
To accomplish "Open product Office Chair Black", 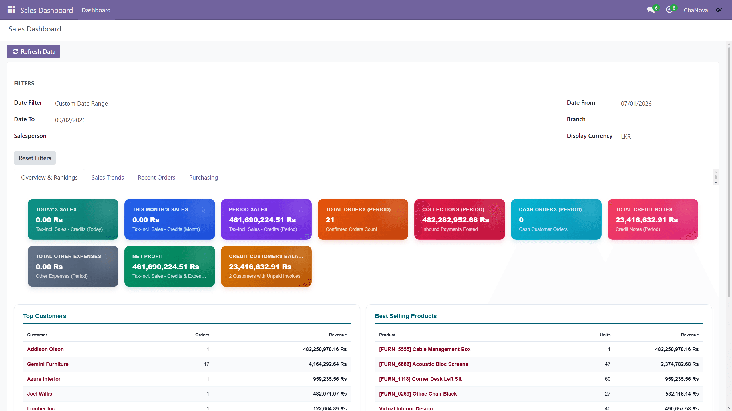I will 418,394.
